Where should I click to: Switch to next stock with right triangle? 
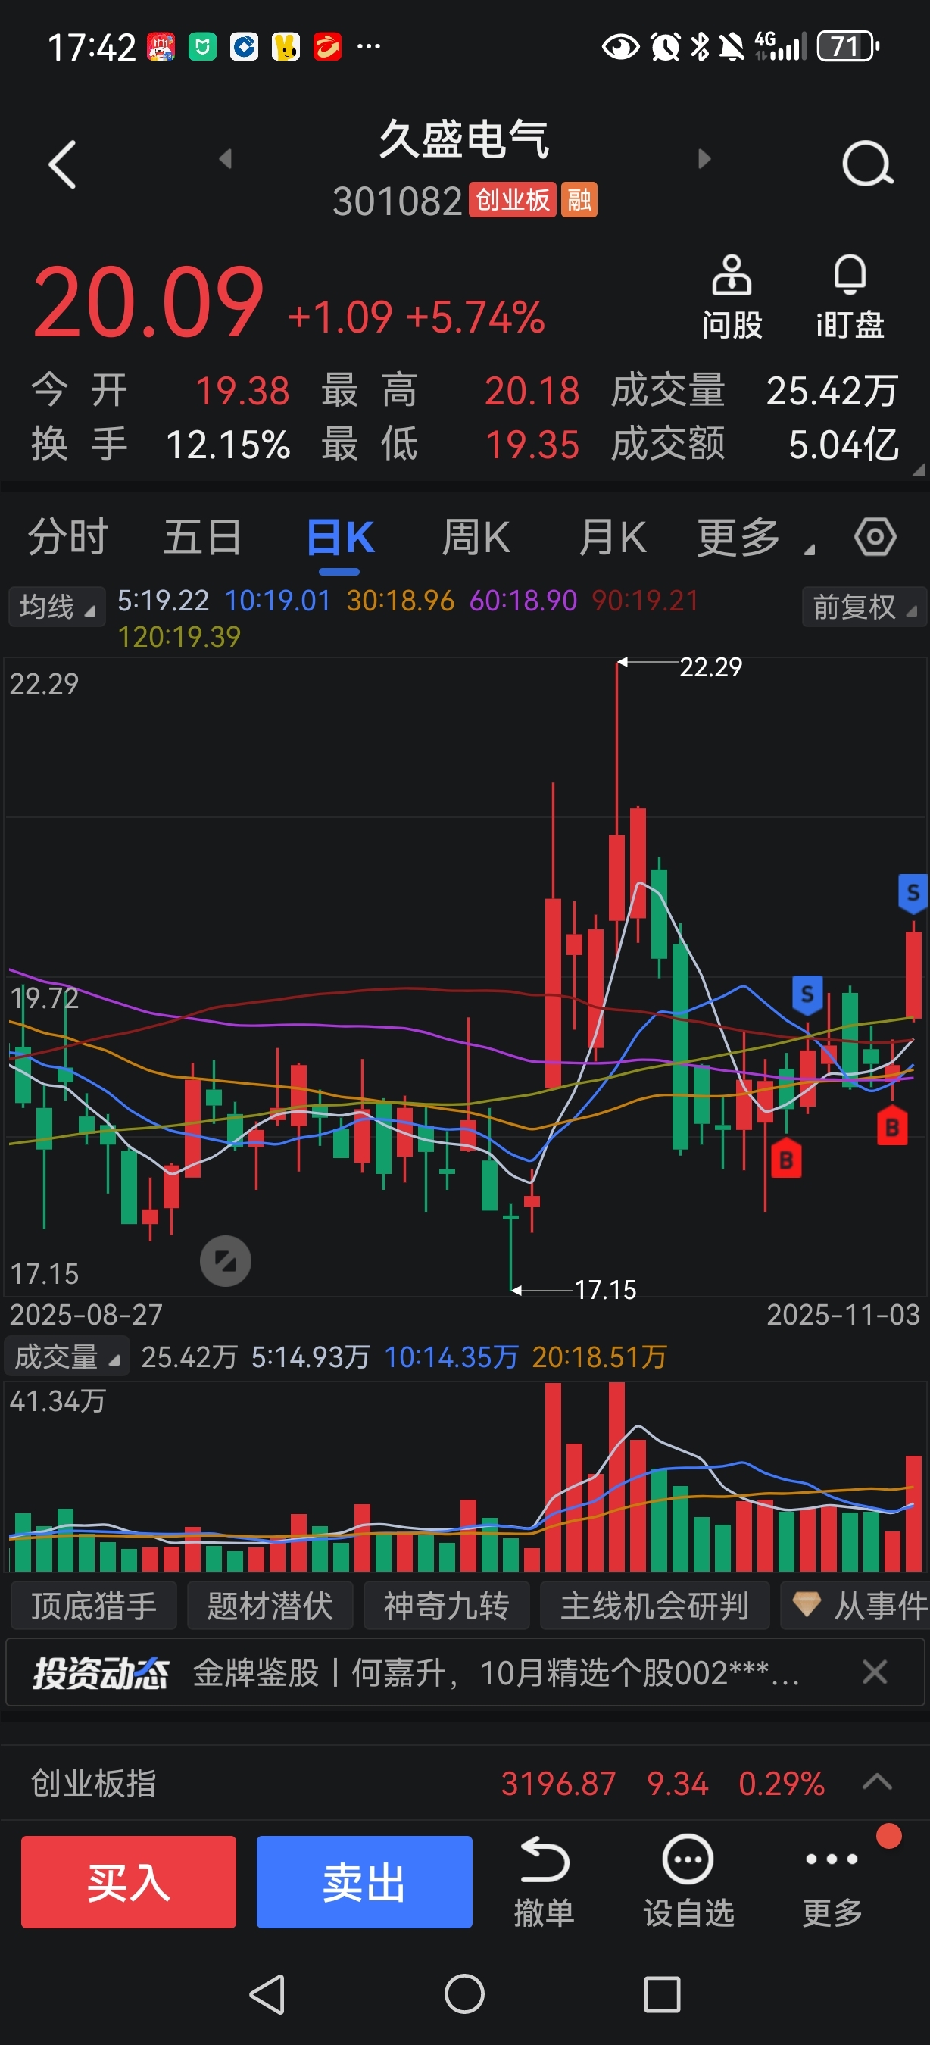click(x=704, y=159)
